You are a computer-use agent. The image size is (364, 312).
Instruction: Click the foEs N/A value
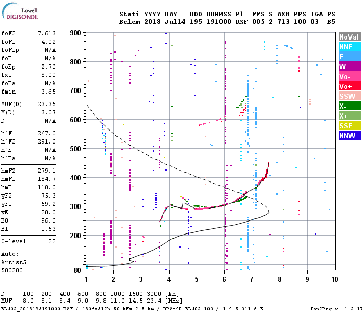point(50,83)
